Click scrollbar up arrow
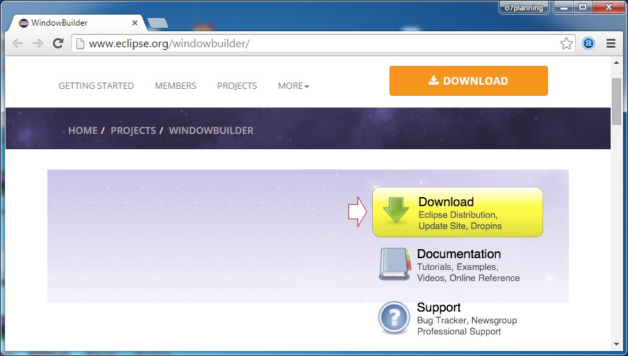 (616, 62)
